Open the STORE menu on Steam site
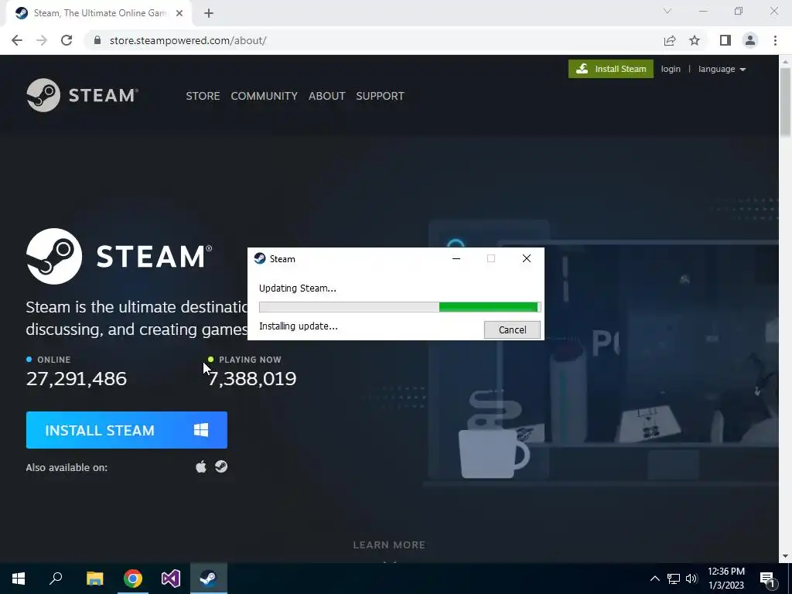 (x=203, y=96)
